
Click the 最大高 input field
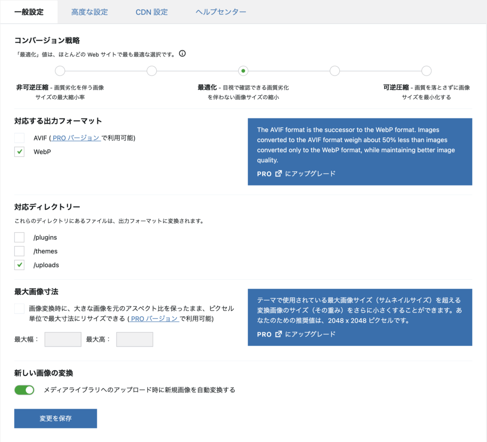(135, 339)
